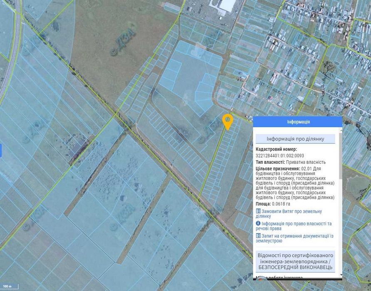Click the 'Інформація про ділянку' section header
The image size is (371, 291).
(x=295, y=139)
